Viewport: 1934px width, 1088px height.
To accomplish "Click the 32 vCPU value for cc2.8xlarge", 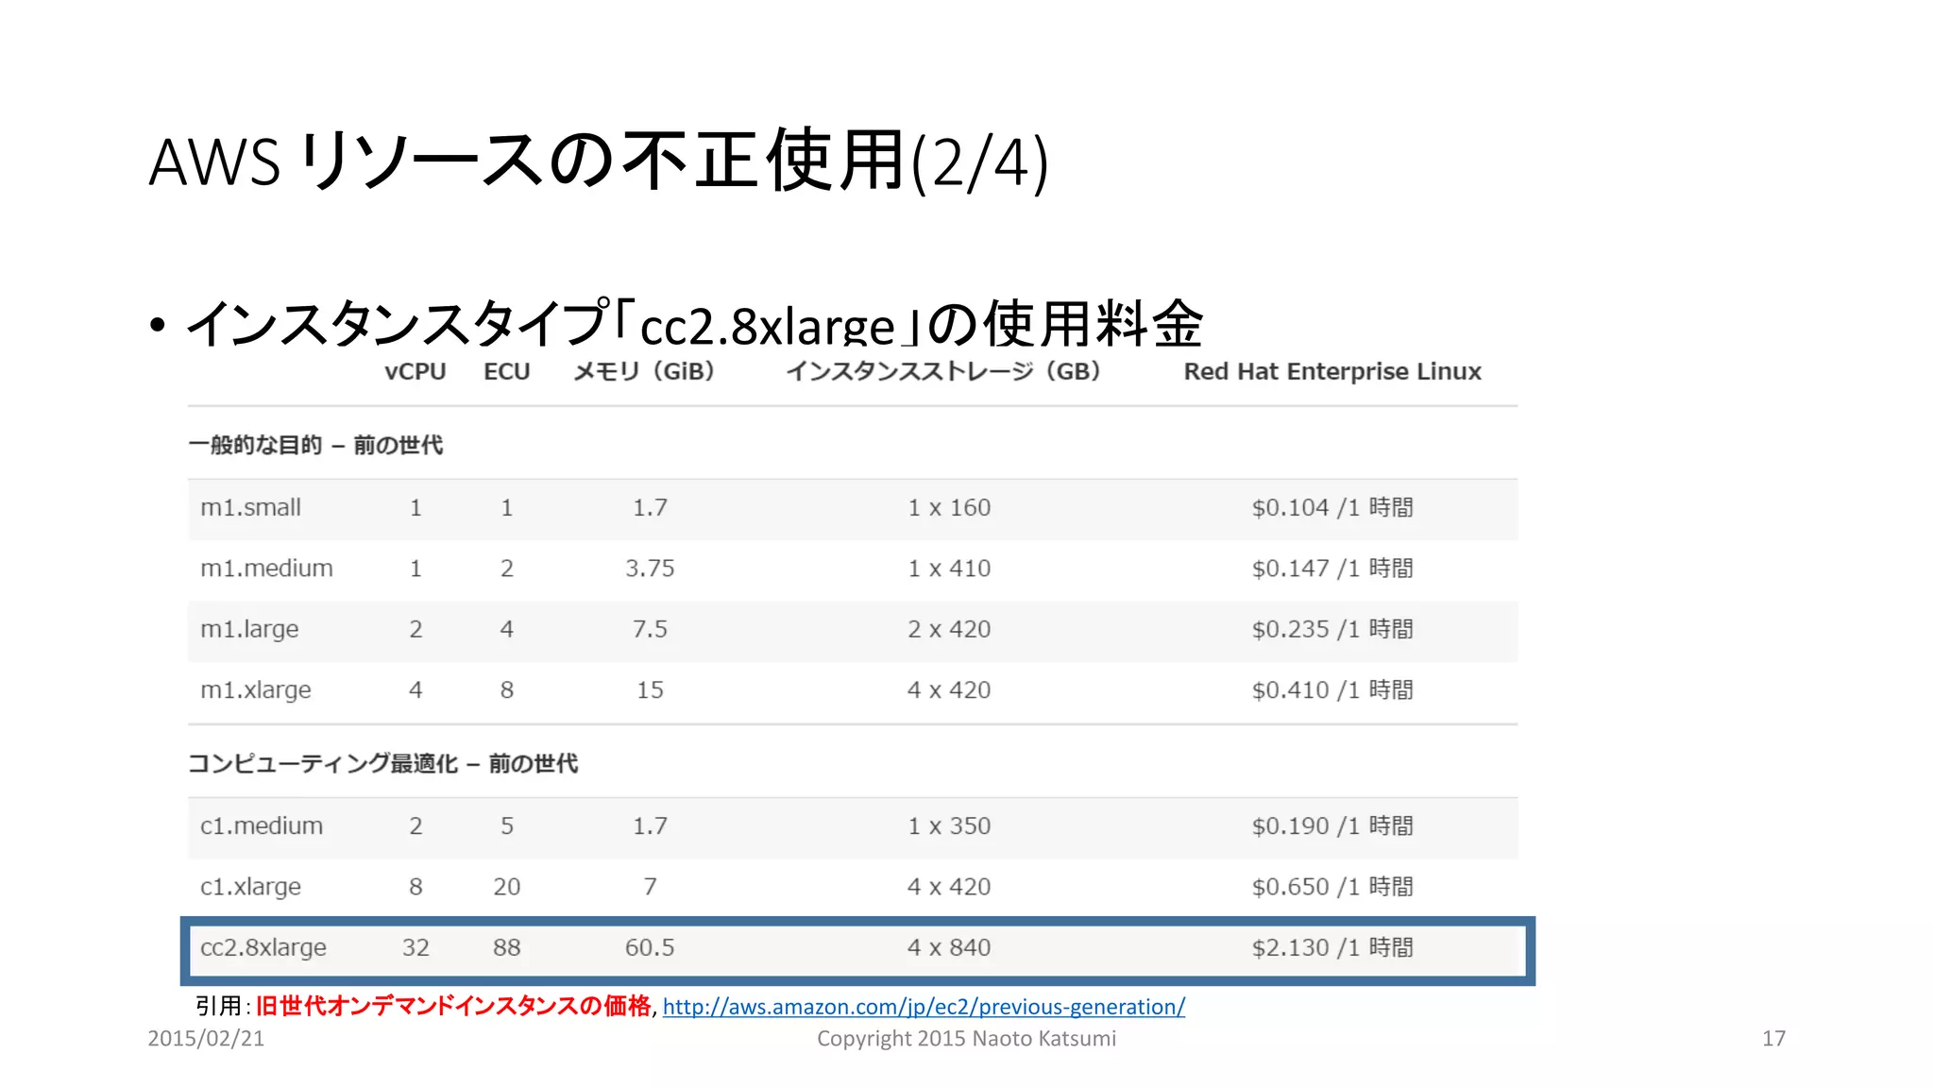I will pyautogui.click(x=416, y=947).
